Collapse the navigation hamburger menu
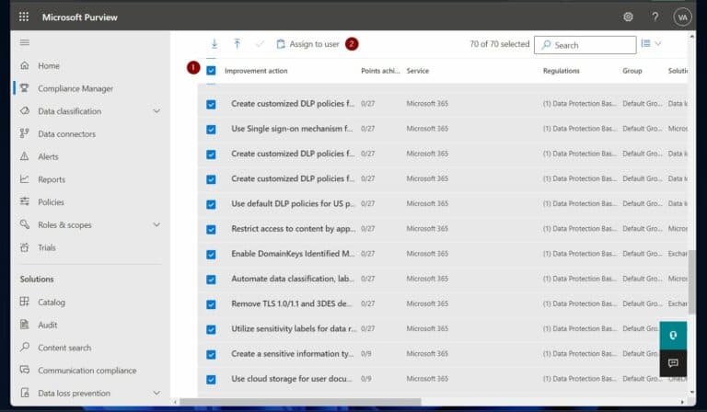This screenshot has height=412, width=707. point(25,42)
